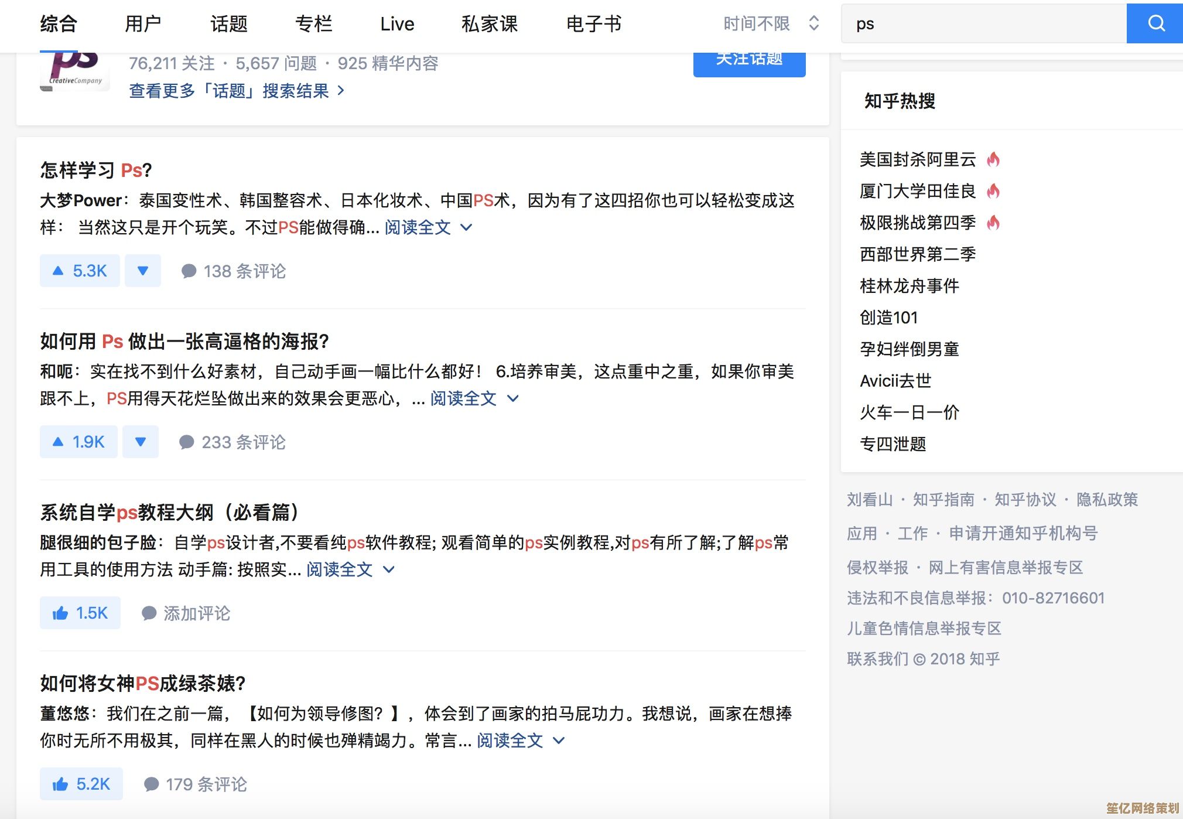Click the blue search magnifier button

tap(1155, 23)
